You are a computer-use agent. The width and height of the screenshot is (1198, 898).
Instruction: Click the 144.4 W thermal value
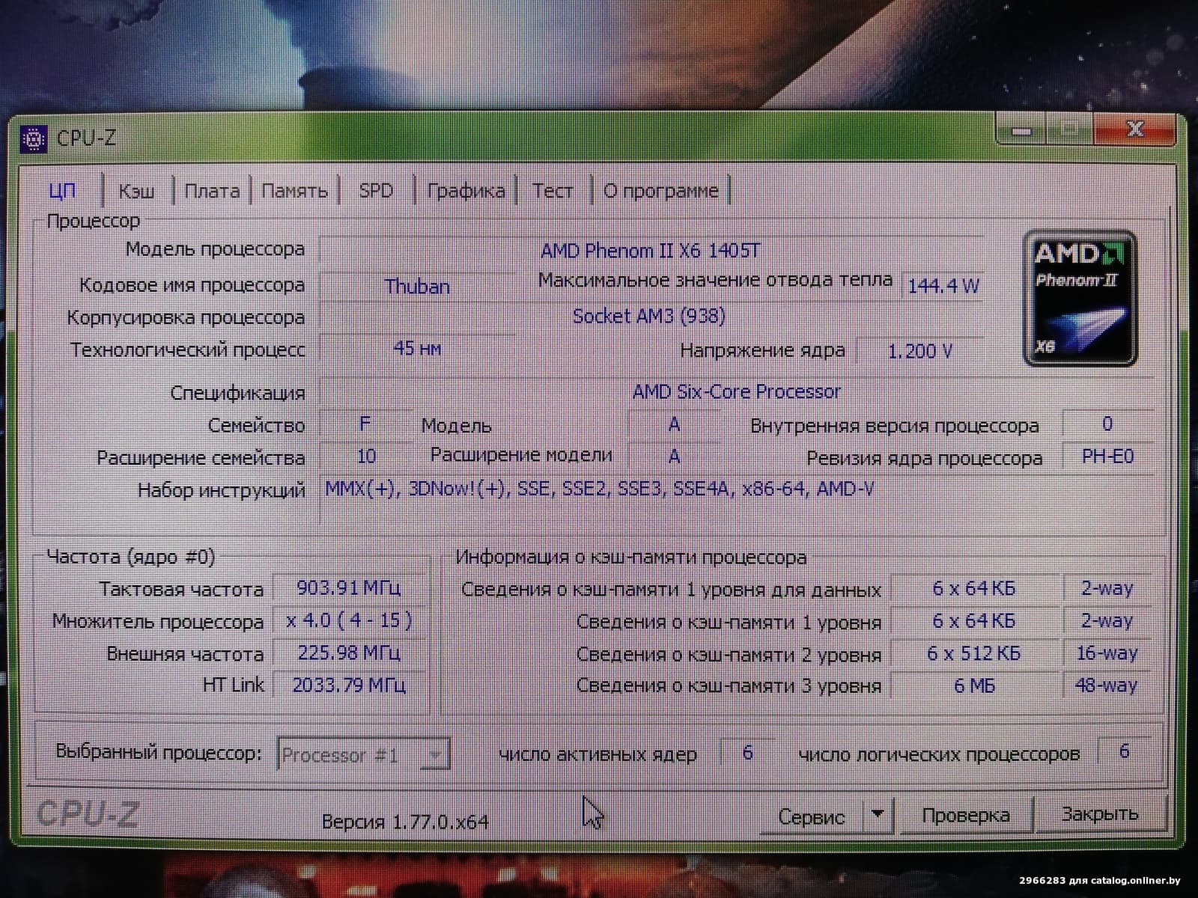click(943, 286)
